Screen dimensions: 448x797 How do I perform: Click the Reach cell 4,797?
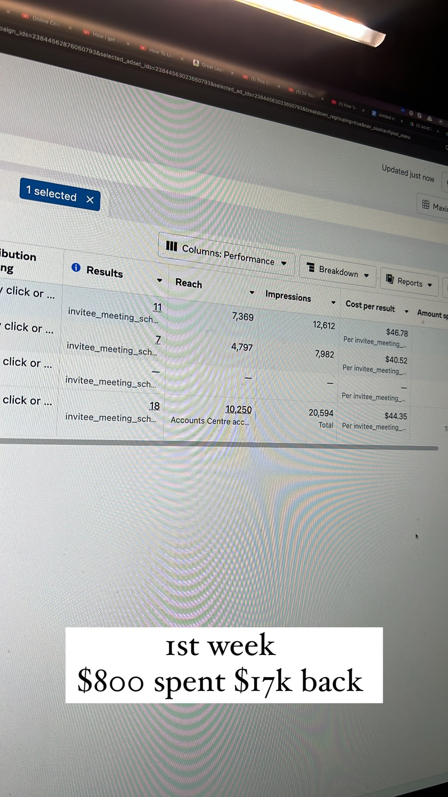pyautogui.click(x=242, y=347)
